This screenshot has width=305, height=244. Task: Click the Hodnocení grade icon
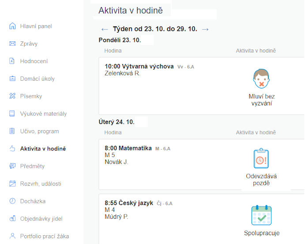pos(12,61)
